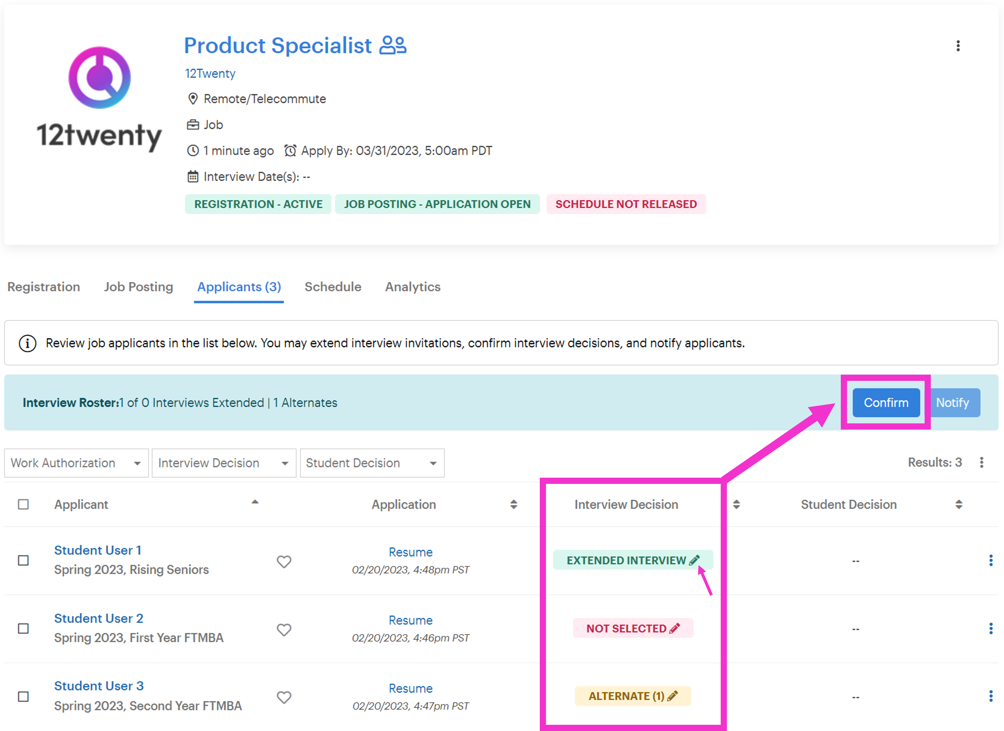1004x731 pixels.
Task: Open the Schedule tab
Action: click(333, 287)
